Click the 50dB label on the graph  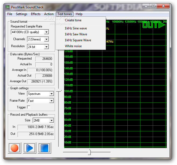click(68, 120)
